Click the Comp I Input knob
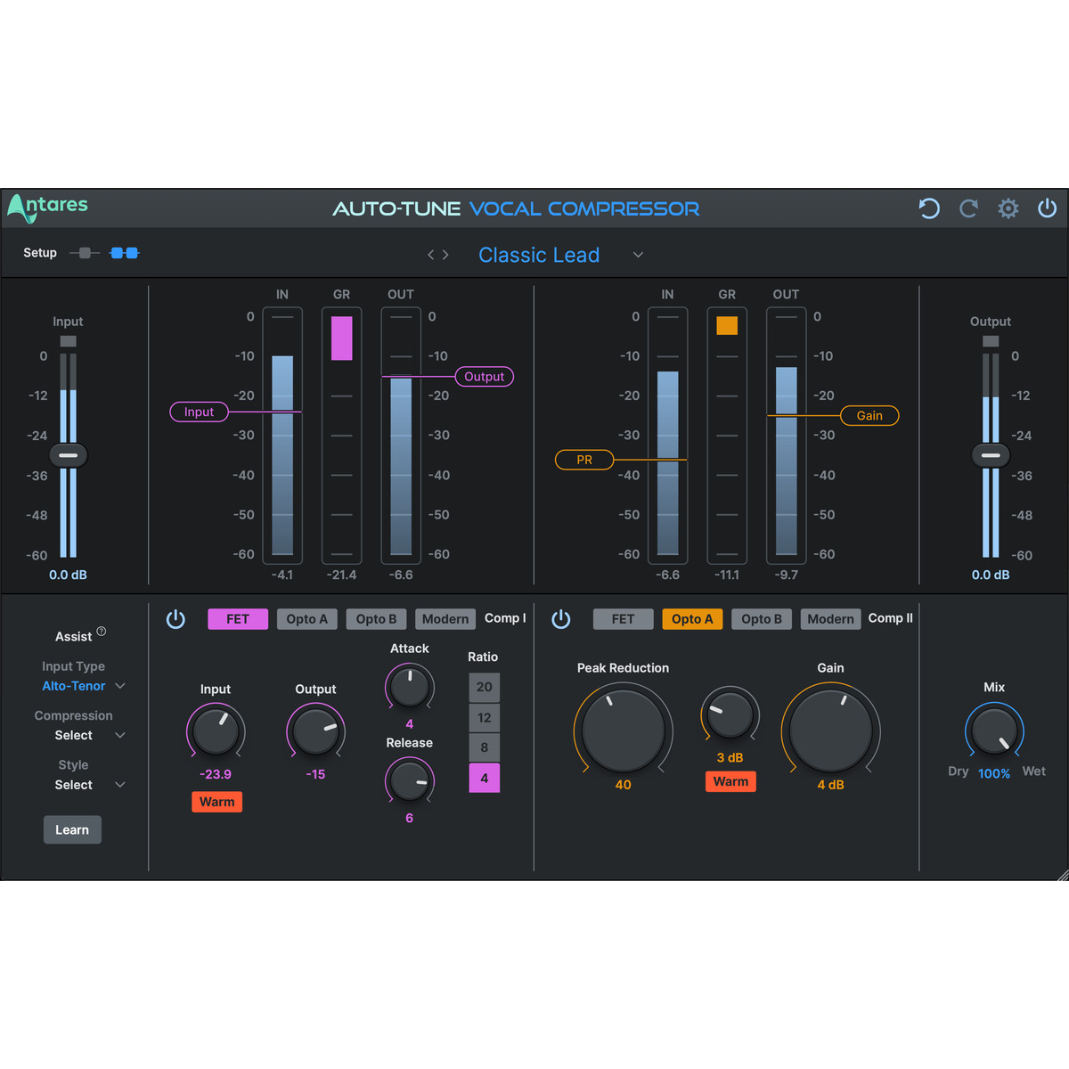 (x=216, y=731)
